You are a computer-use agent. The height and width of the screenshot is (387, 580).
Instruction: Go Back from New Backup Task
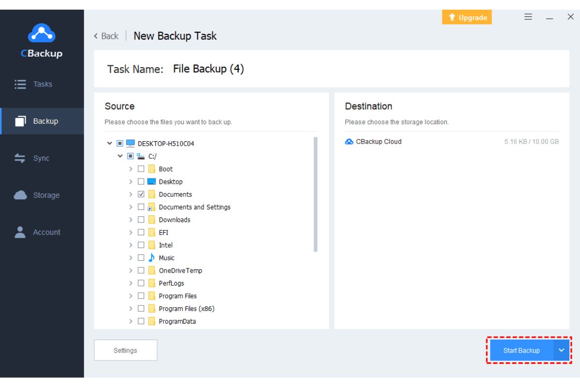pyautogui.click(x=106, y=36)
